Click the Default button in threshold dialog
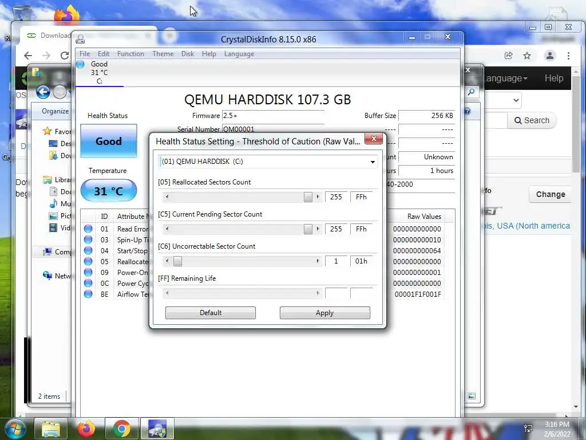 coord(211,313)
